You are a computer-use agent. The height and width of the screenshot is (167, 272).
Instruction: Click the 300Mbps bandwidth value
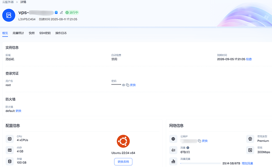coord(264,152)
